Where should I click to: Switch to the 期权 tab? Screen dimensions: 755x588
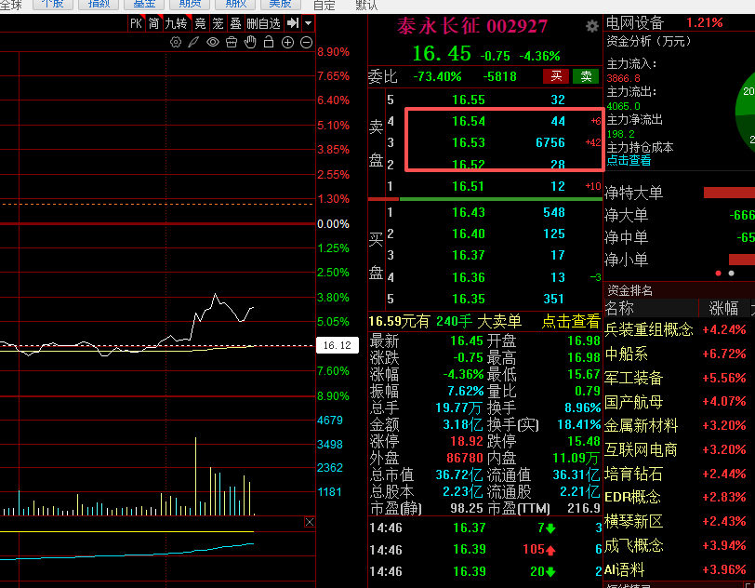point(235,5)
